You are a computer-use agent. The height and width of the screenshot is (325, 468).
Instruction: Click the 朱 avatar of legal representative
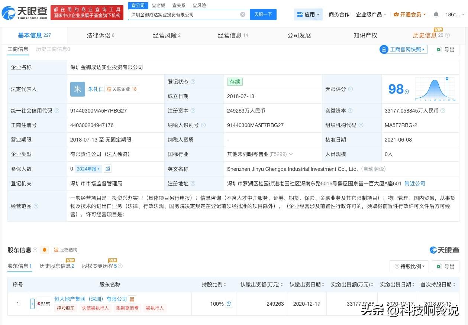78,89
